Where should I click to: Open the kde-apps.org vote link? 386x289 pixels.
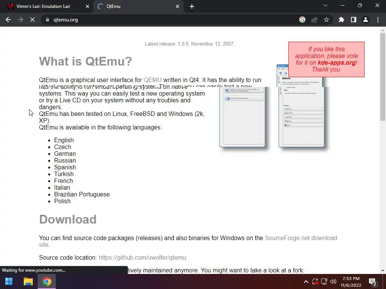337,63
